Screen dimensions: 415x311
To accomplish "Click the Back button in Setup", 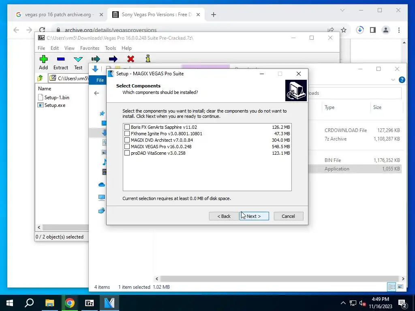I will coord(224,216).
